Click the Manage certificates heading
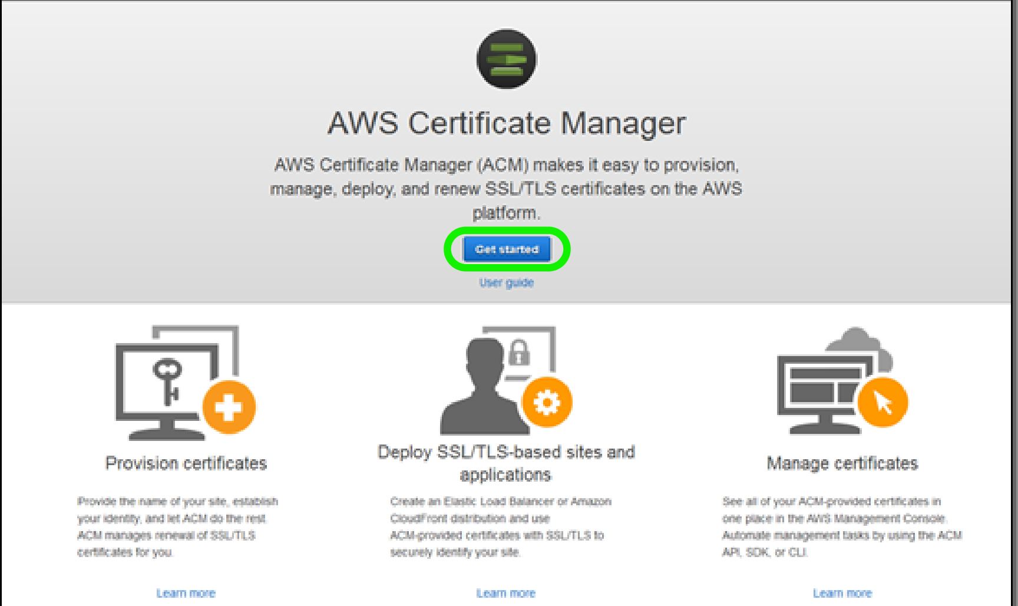This screenshot has width=1018, height=606. pyautogui.click(x=842, y=463)
